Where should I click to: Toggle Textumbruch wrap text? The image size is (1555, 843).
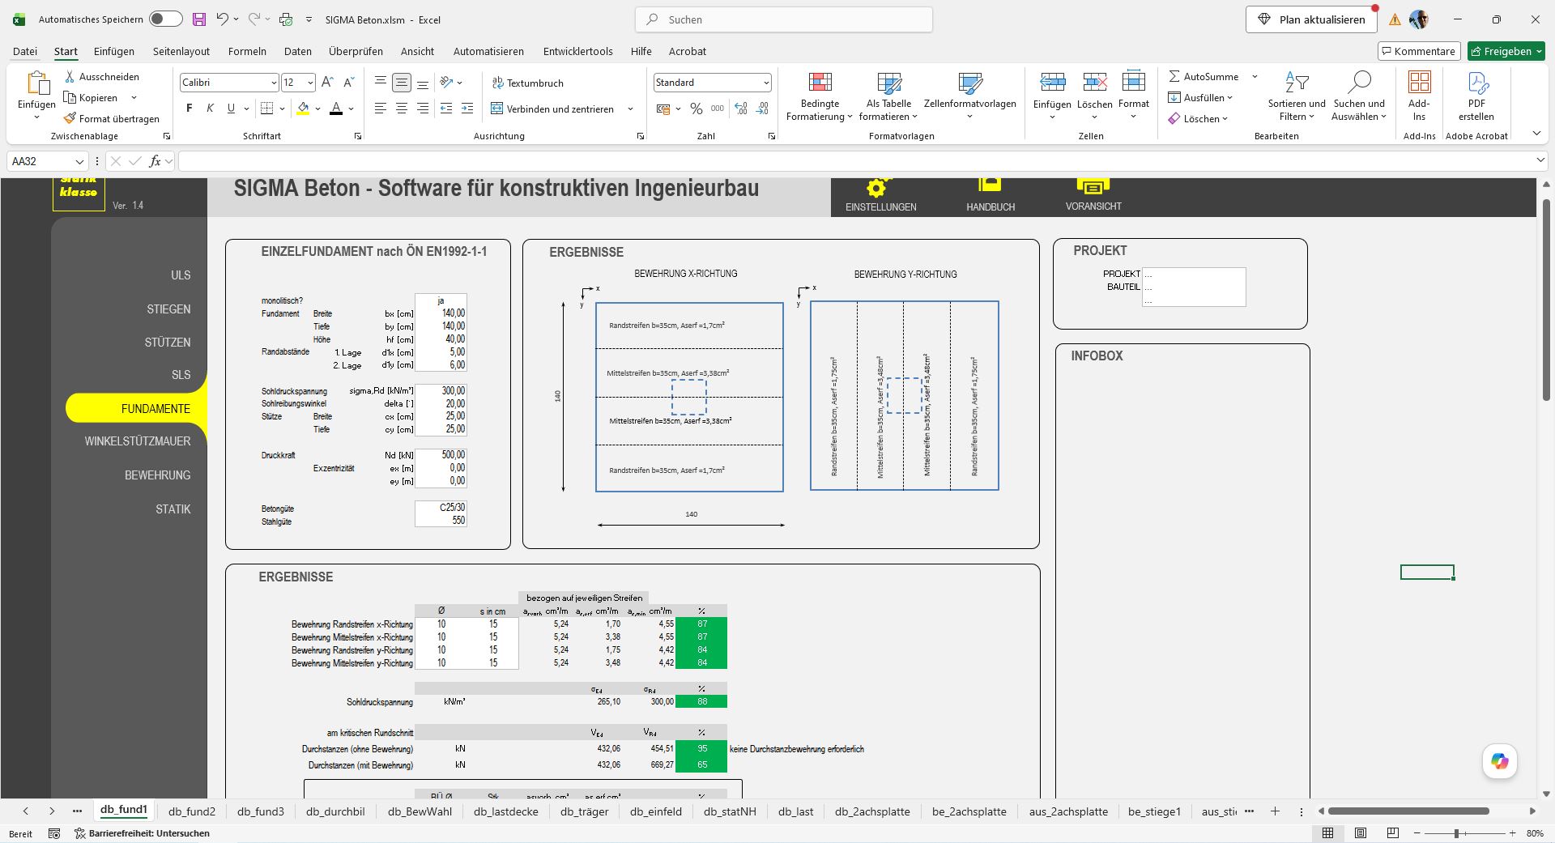point(528,83)
